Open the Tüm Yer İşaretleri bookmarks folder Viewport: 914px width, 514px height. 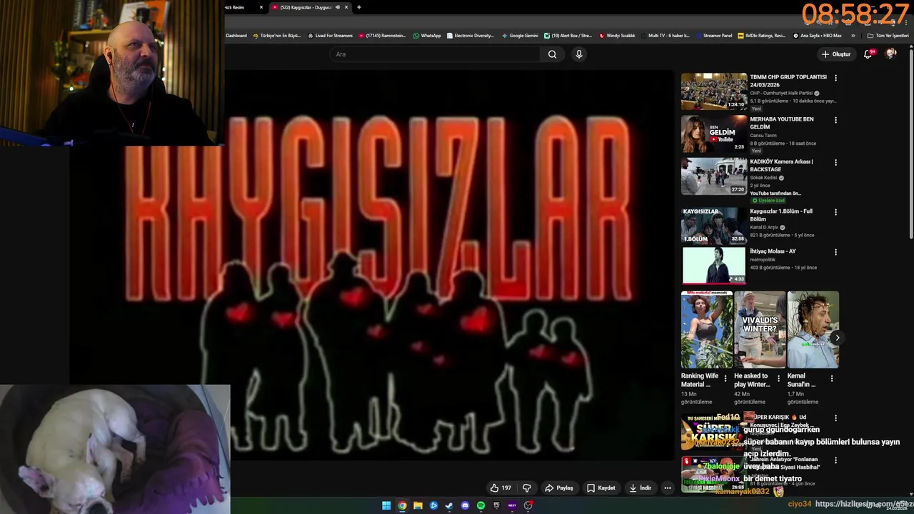[888, 35]
